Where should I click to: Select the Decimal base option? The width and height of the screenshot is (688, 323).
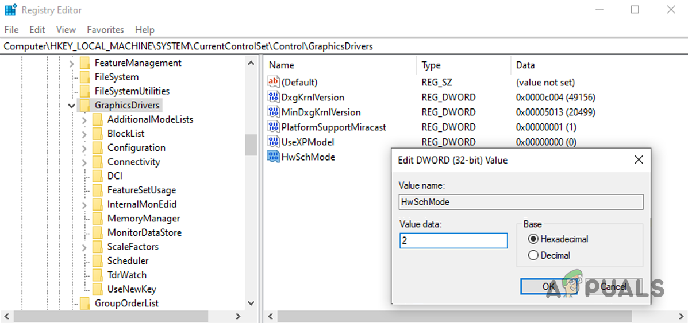pyautogui.click(x=533, y=255)
